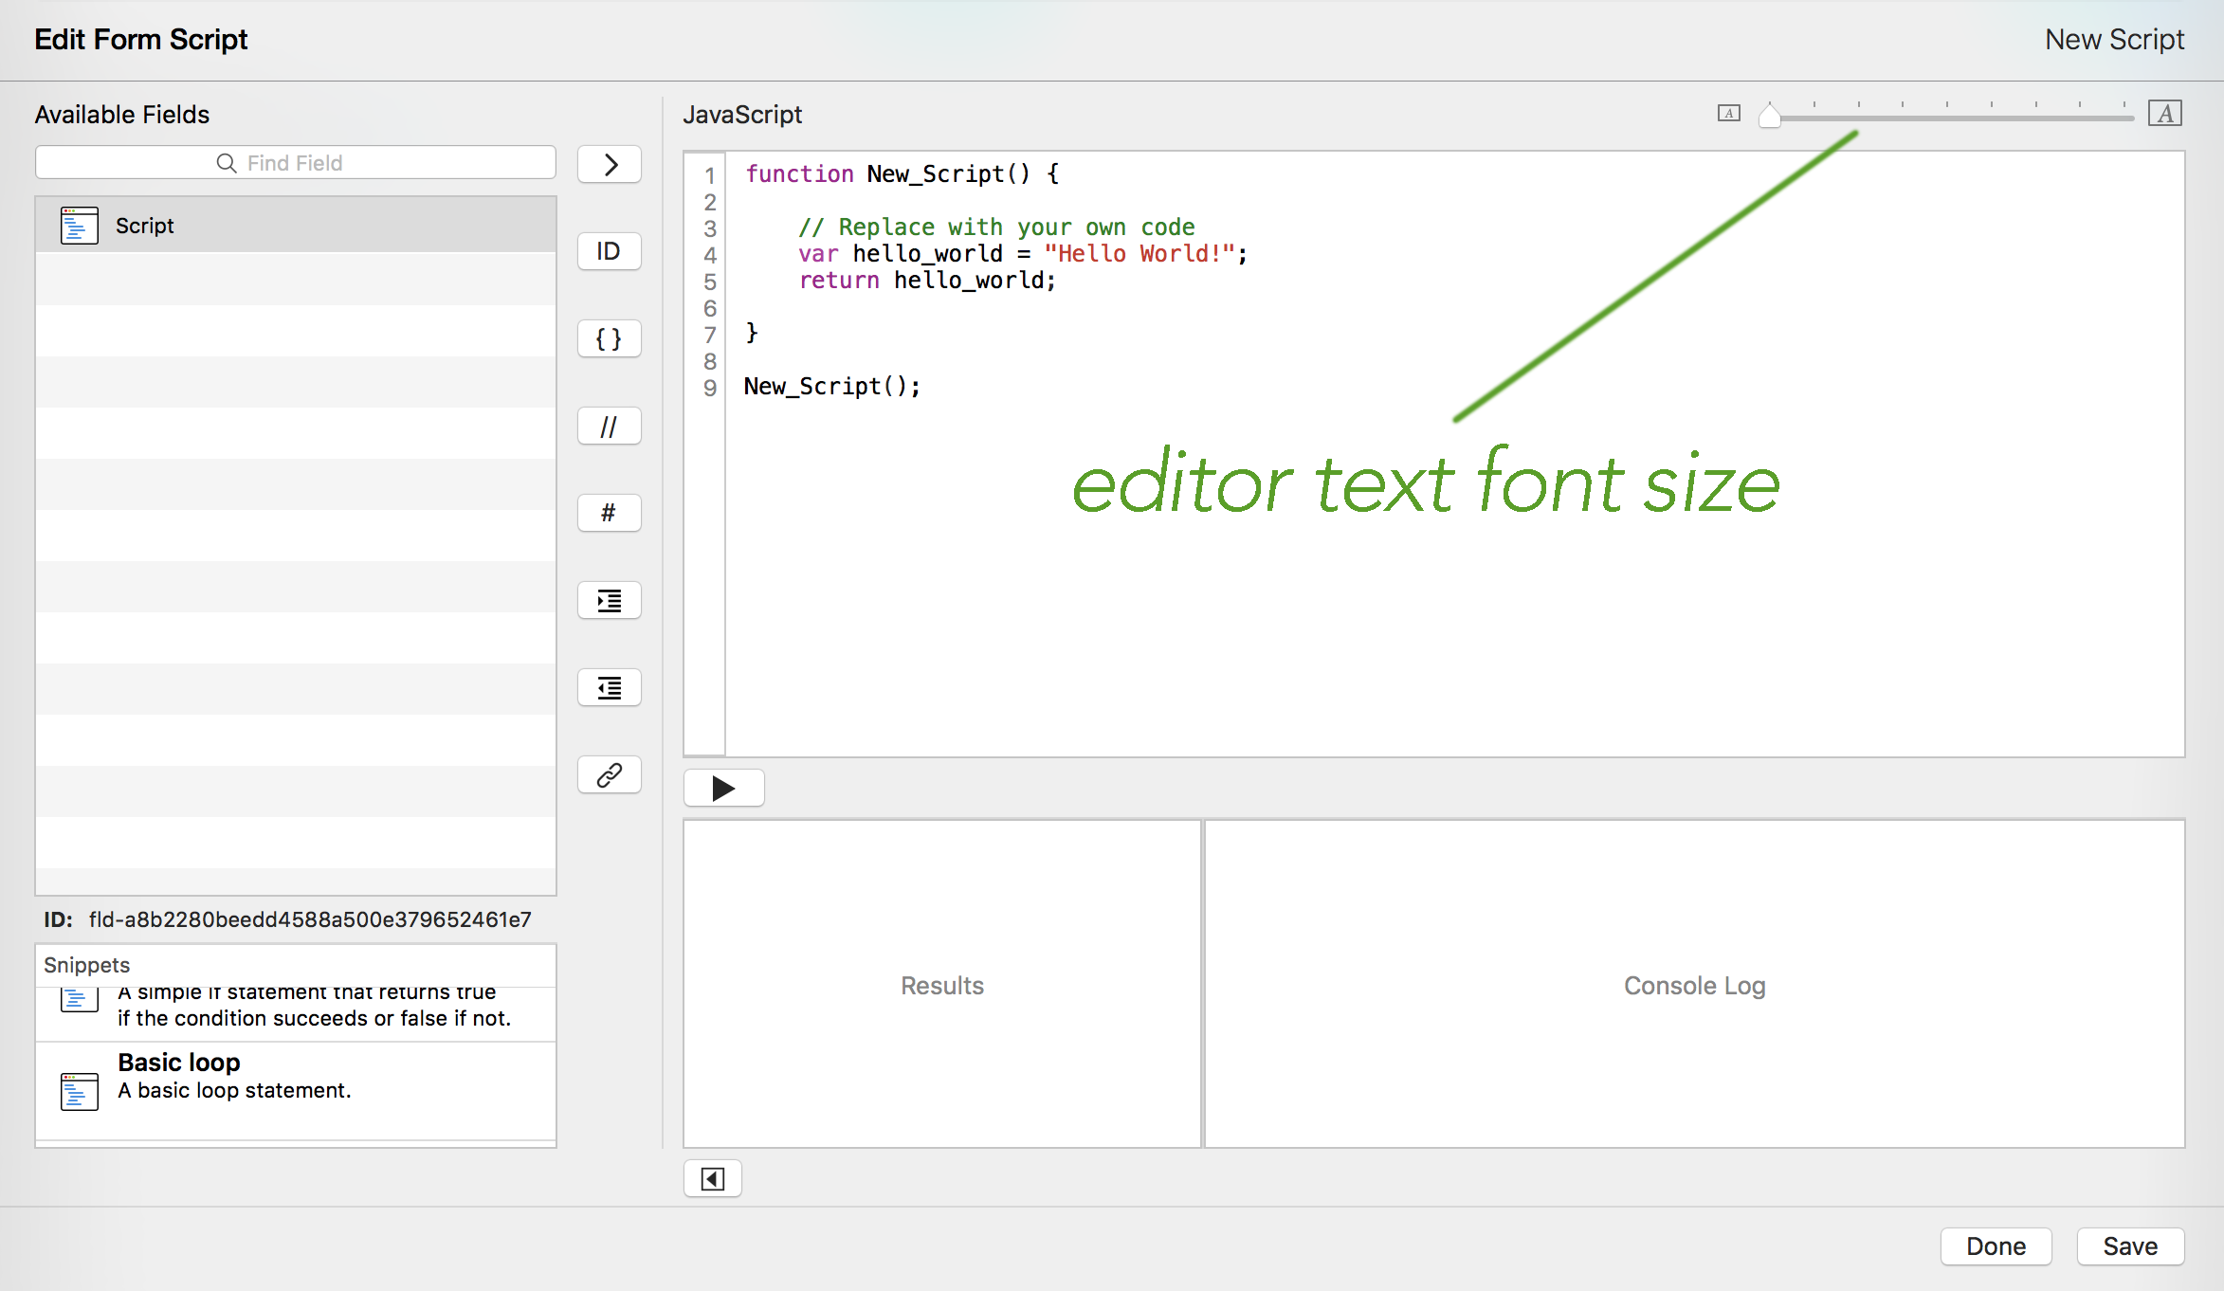
Task: Click the link chain button
Action: pos(609,774)
